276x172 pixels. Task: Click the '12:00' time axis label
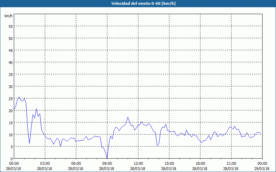click(138, 164)
